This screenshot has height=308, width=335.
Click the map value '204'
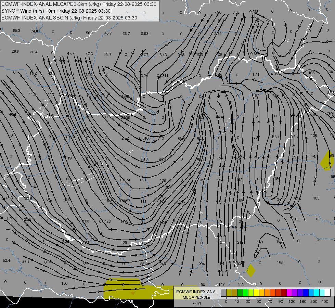click(x=202, y=264)
